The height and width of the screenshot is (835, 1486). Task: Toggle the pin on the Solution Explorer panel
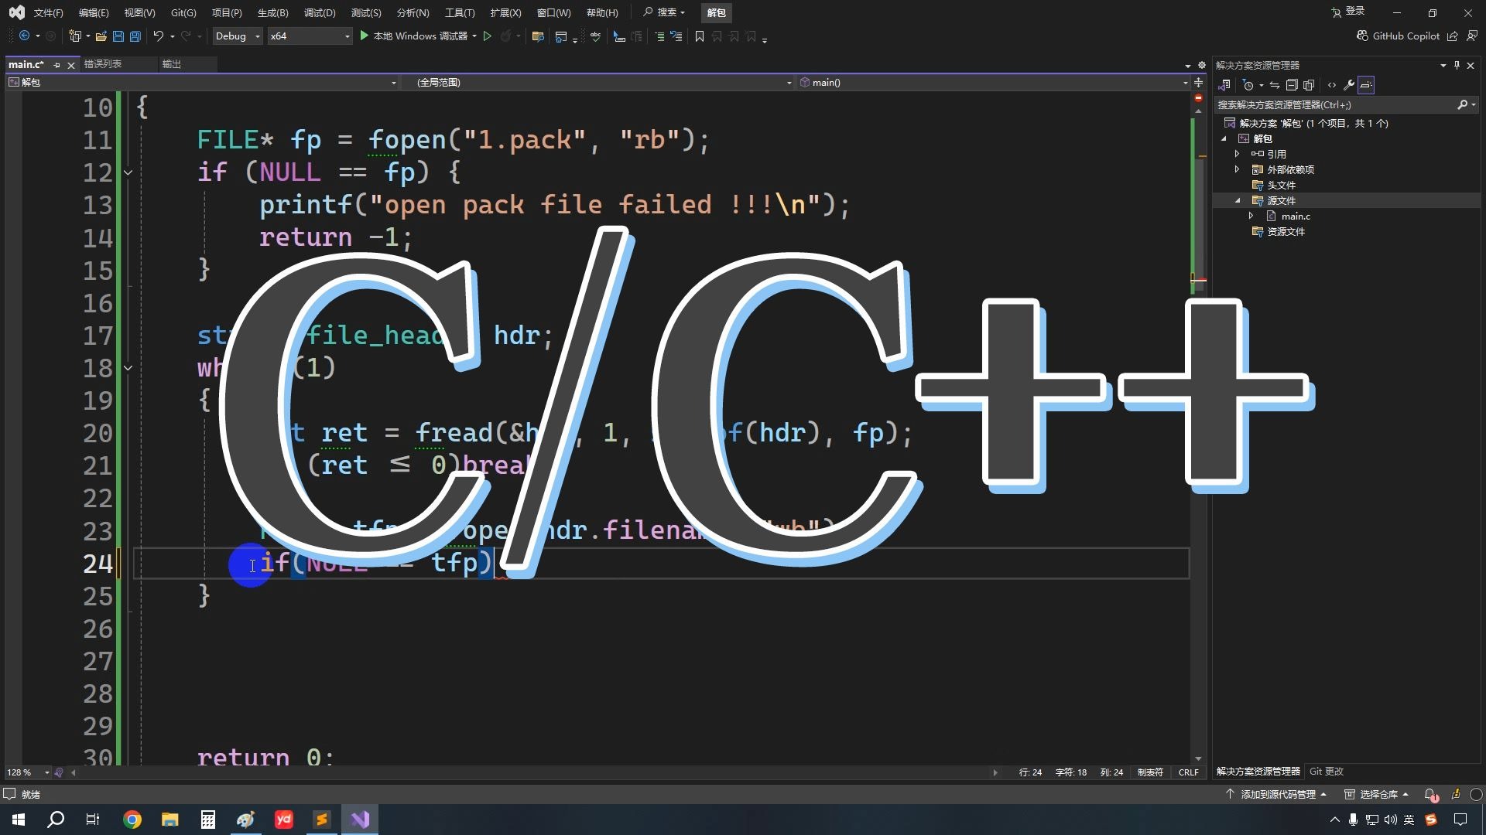[x=1456, y=65]
